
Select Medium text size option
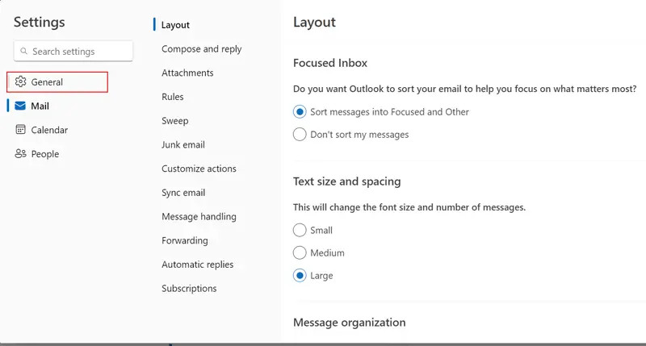(300, 252)
